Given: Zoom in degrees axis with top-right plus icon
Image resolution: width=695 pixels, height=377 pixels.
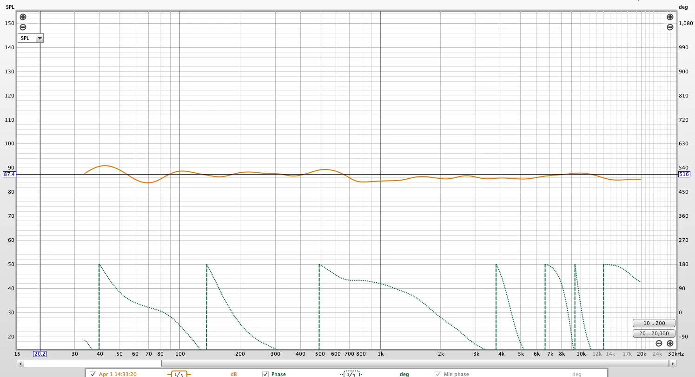Looking at the screenshot, I should pos(670,17).
